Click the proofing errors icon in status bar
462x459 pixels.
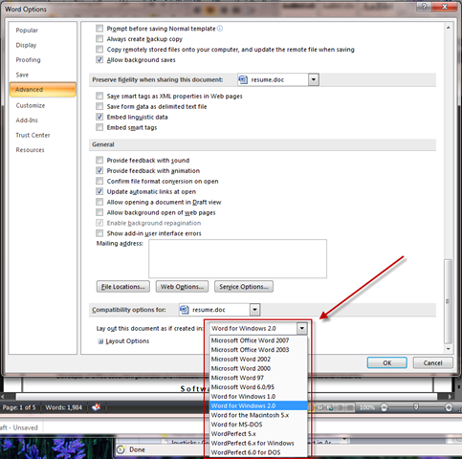[96, 407]
